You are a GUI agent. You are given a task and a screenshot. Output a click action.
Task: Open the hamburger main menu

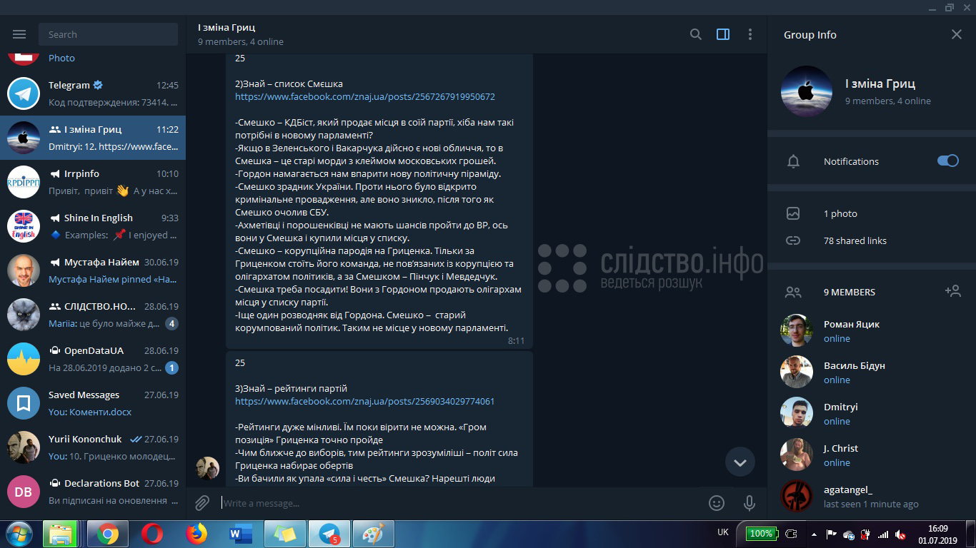click(19, 34)
